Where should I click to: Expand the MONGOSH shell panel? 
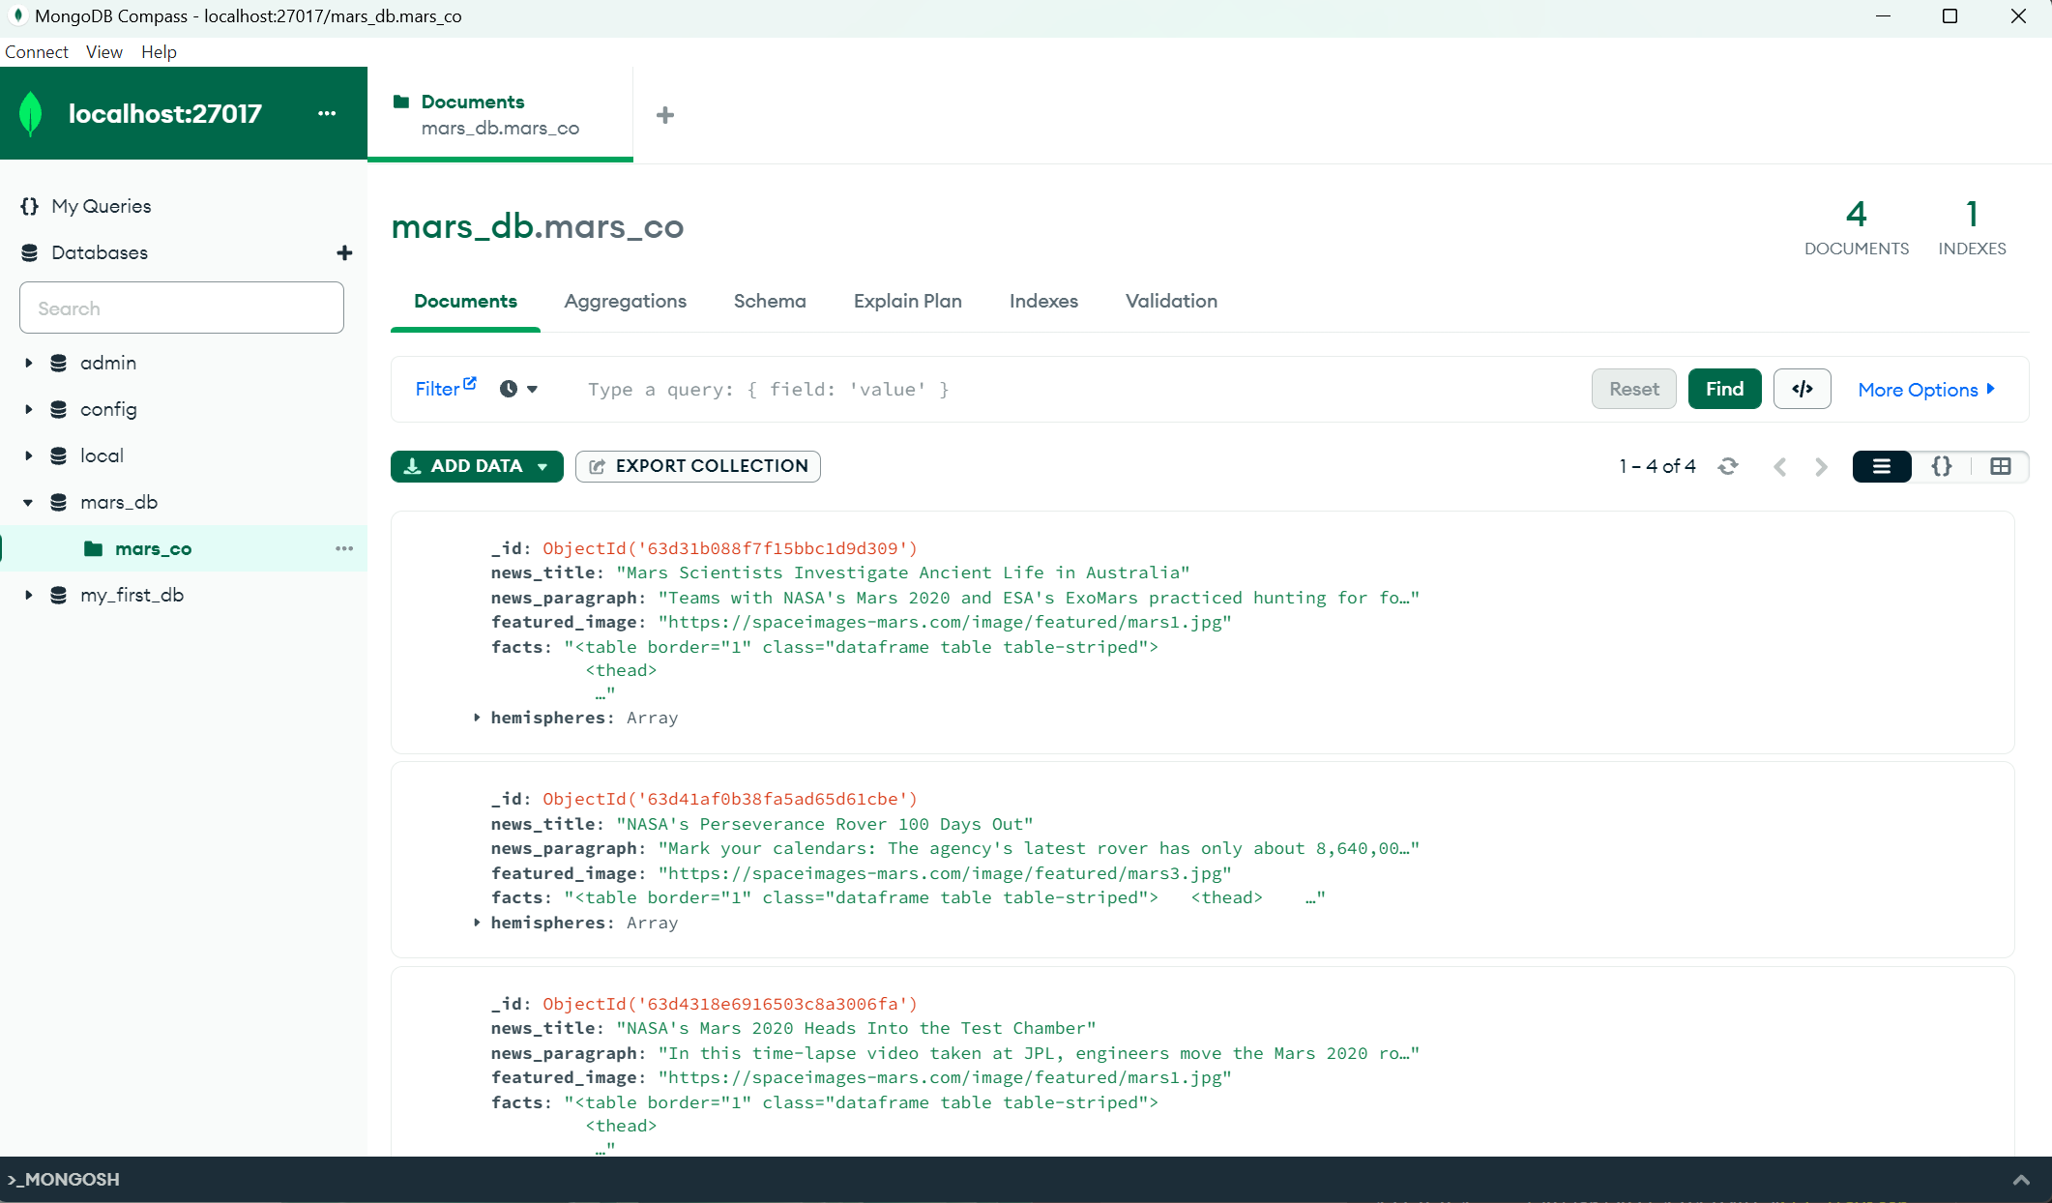point(2020,1180)
